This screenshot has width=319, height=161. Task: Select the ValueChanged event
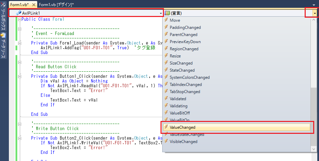point(183,127)
